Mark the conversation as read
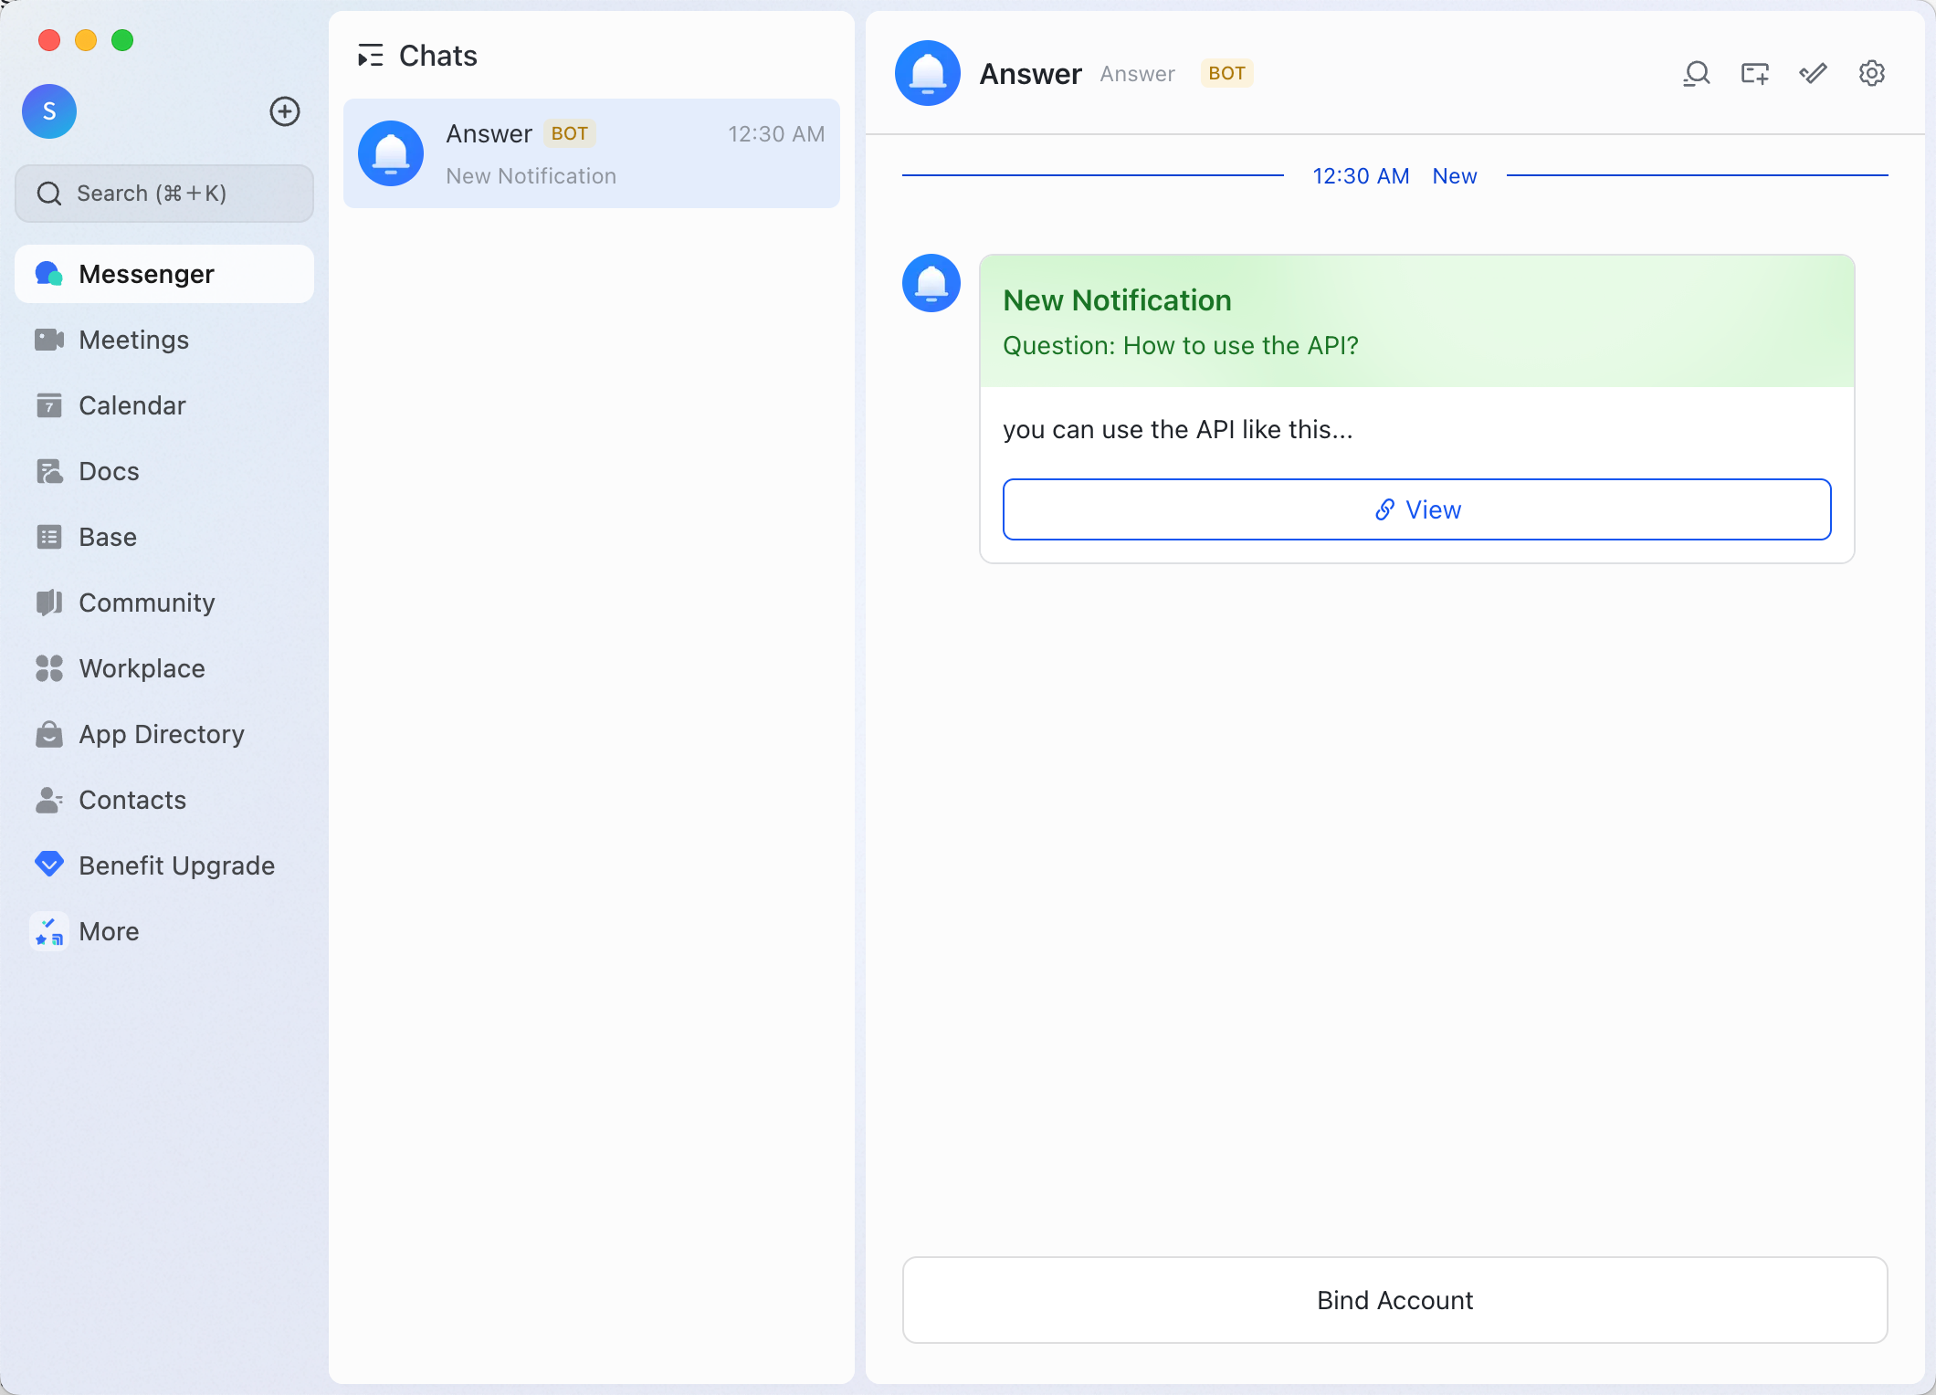The image size is (1936, 1395). pos(1813,73)
